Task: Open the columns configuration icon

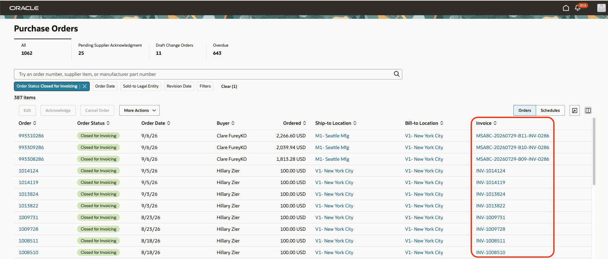Action: click(x=588, y=111)
